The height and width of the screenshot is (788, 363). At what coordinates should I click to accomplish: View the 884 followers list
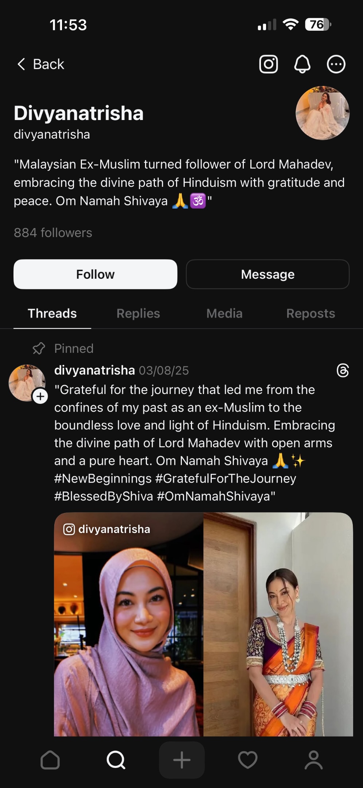(x=53, y=233)
